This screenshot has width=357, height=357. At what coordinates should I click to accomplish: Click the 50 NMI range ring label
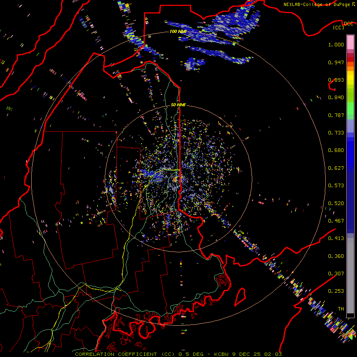coord(178,105)
